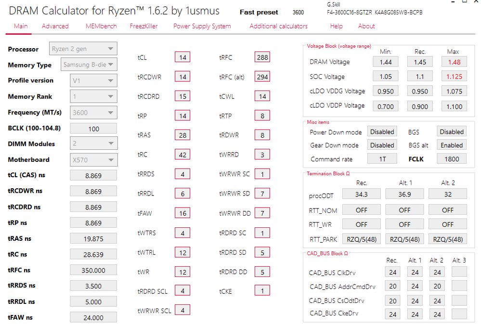Click the tRC value box showing 42

[x=182, y=155]
